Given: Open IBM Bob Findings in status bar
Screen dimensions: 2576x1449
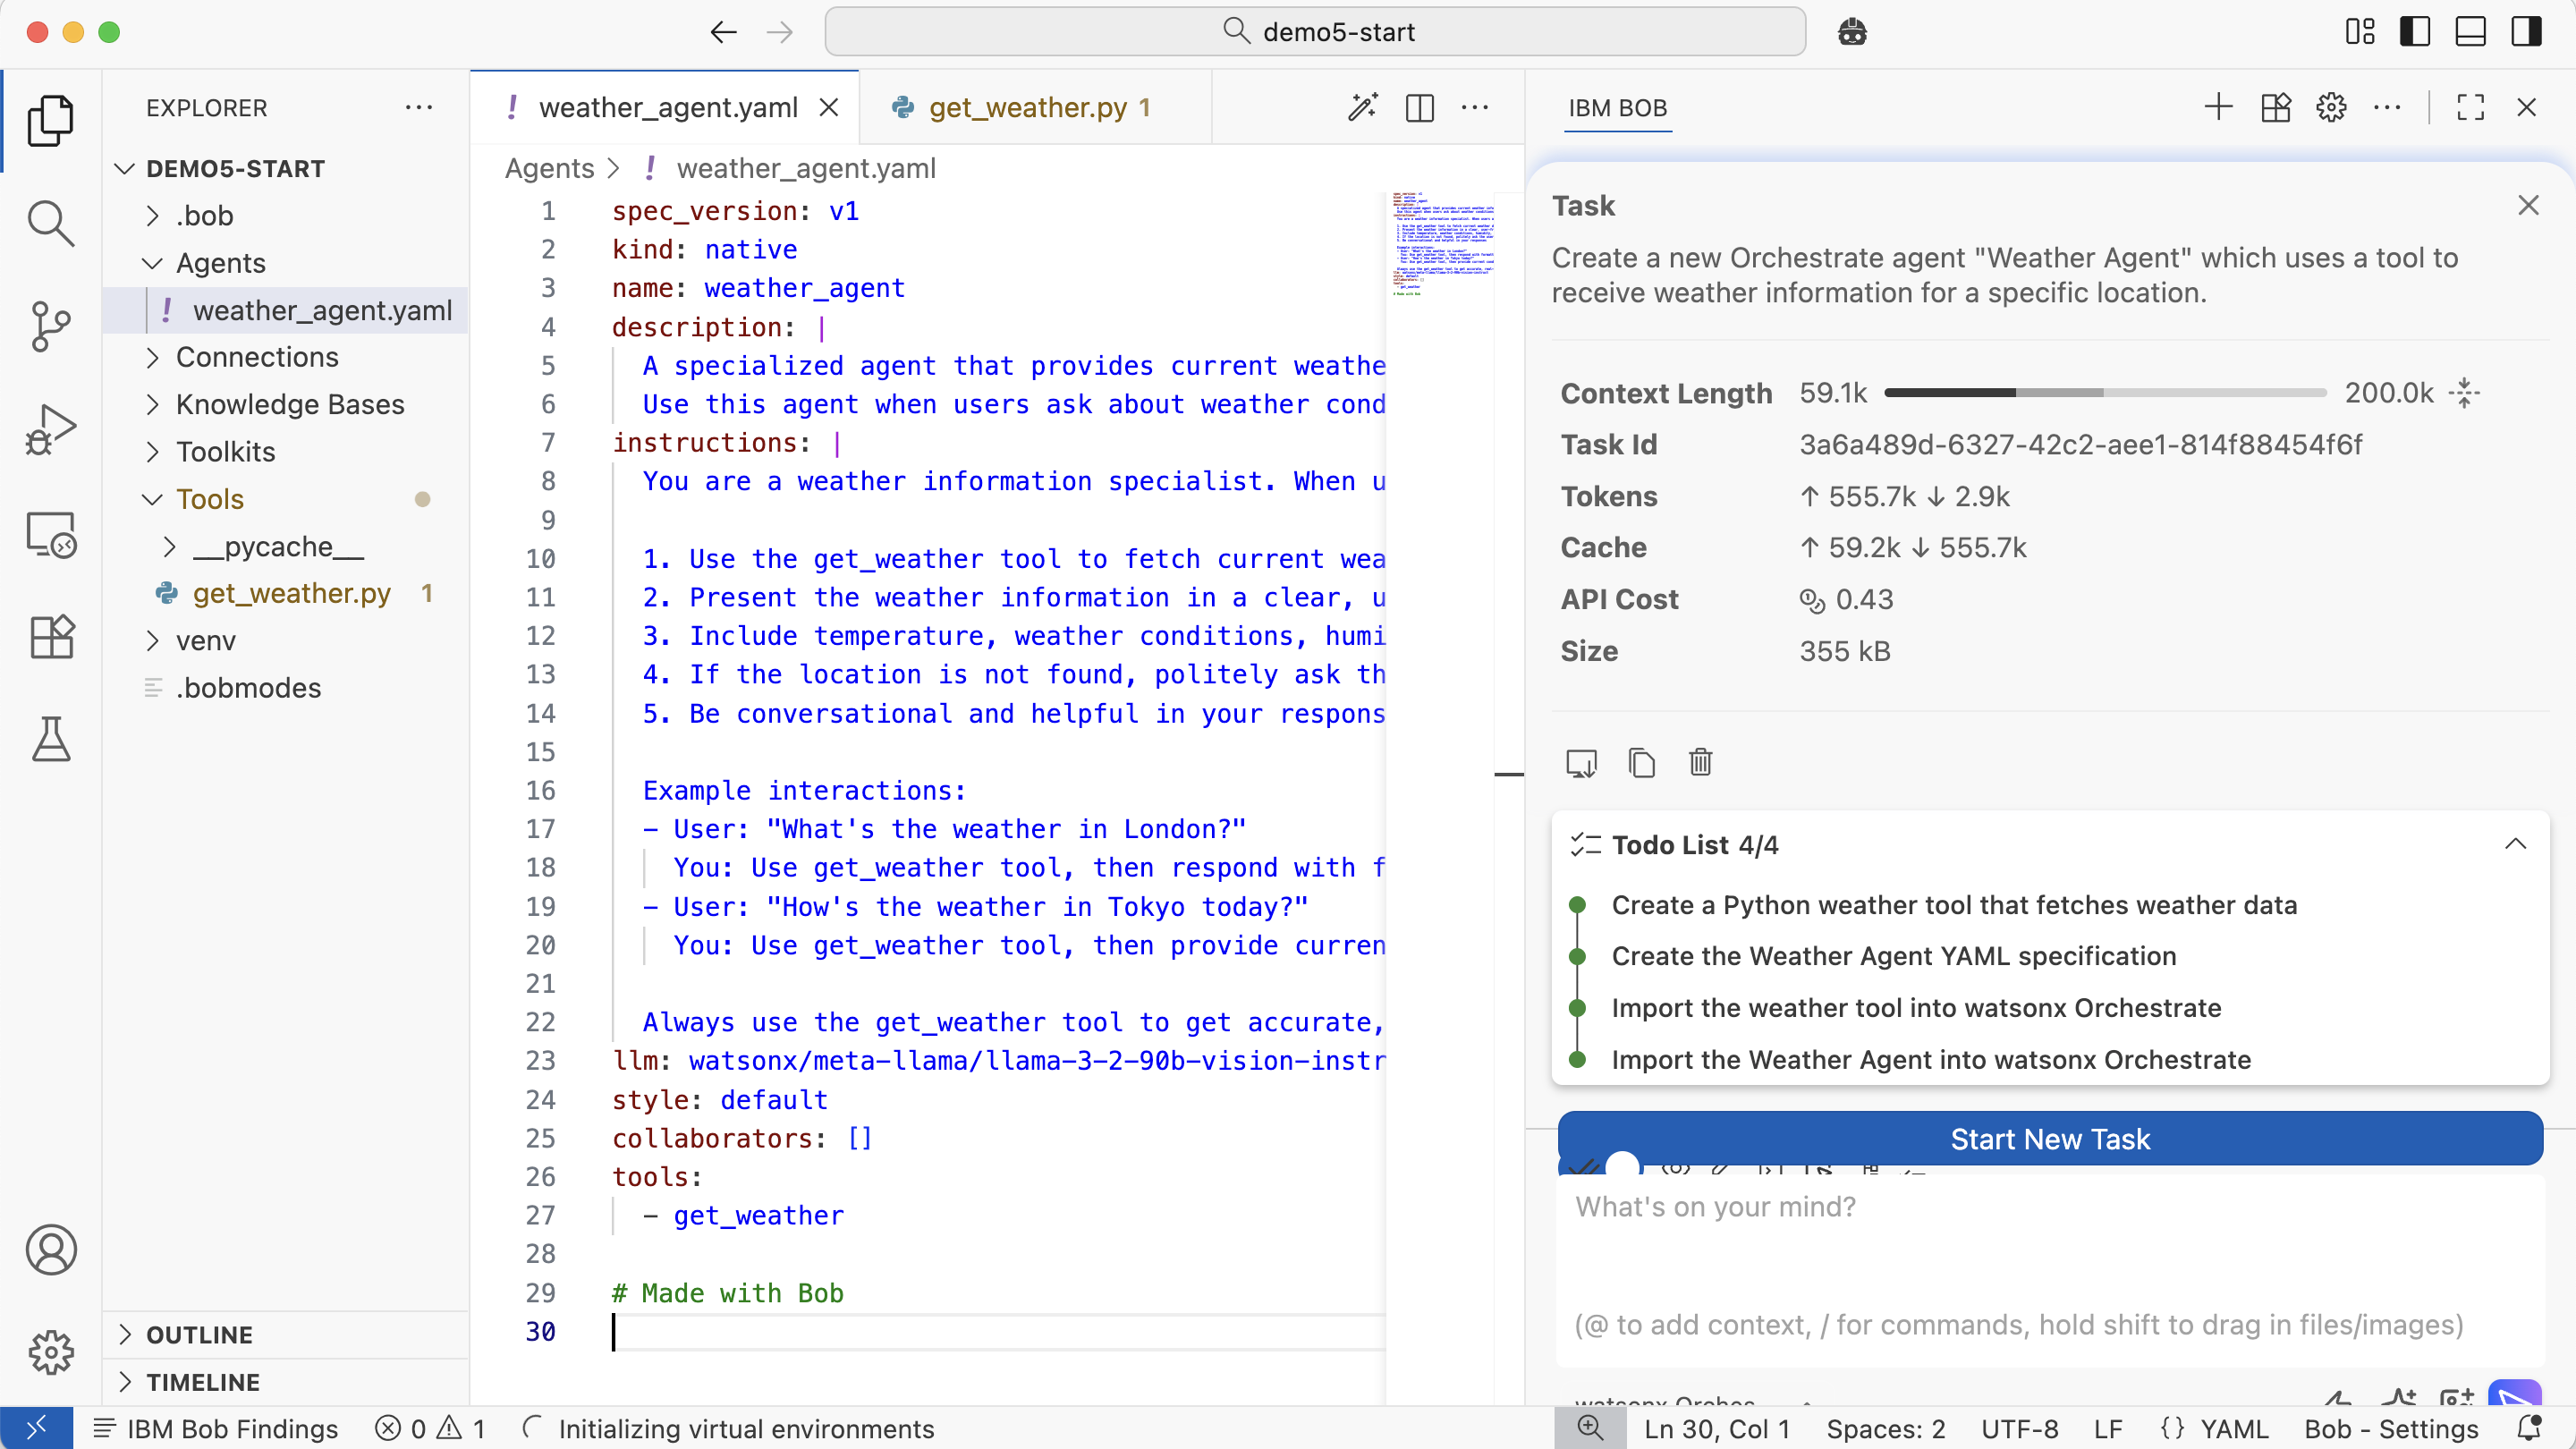Looking at the screenshot, I should pyautogui.click(x=216, y=1428).
